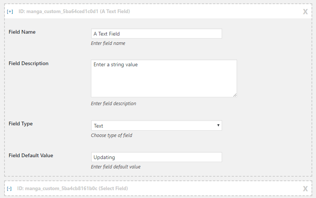Click the Field Name label

(22, 32)
